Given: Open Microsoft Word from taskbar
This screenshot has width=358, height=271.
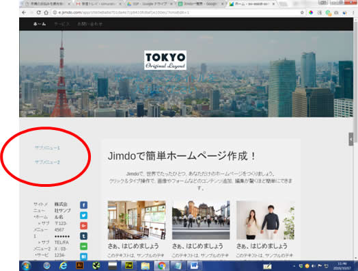Looking at the screenshot, I should 194,266.
